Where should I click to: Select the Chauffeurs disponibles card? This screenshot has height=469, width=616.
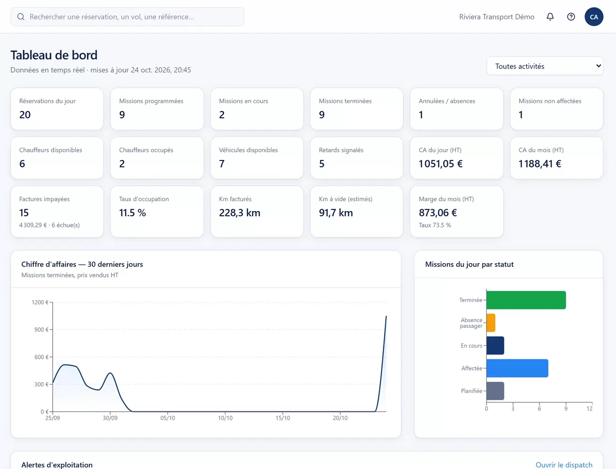tap(57, 158)
